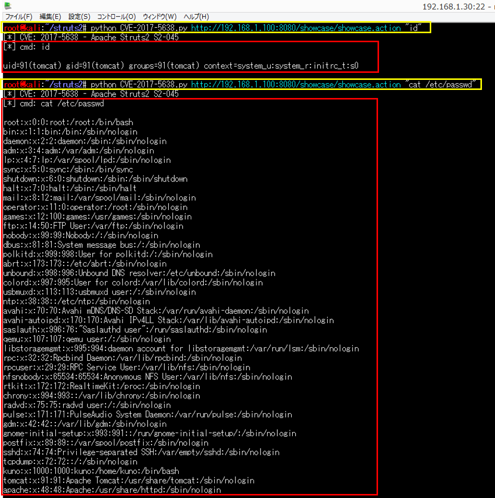Image resolution: width=495 pixels, height=498 pixels.
Task: Click the avahi:x:70:70 mDNS entry
Action: click(x=156, y=311)
